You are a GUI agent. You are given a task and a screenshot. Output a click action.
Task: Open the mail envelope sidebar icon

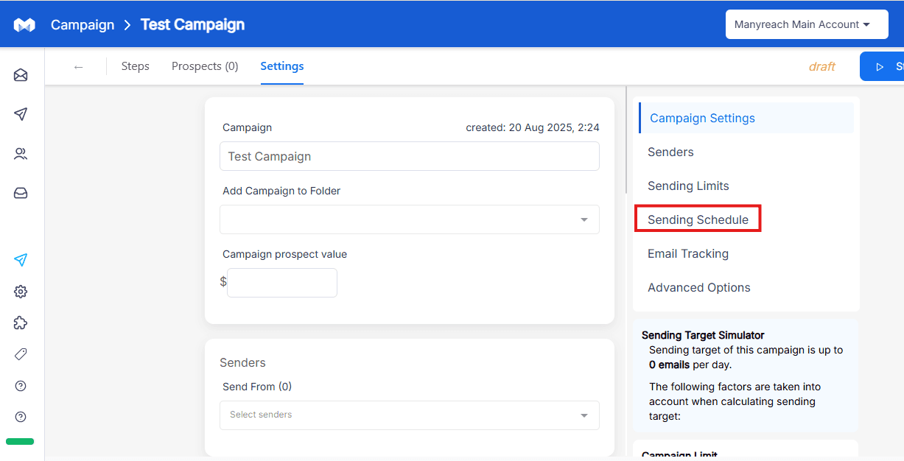coord(21,75)
